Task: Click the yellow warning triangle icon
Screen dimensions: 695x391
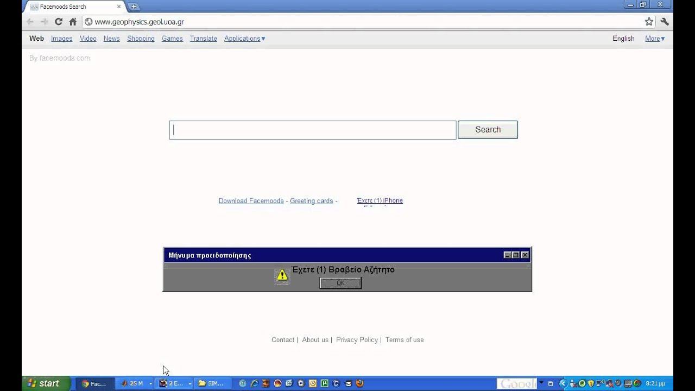Action: coord(282,275)
